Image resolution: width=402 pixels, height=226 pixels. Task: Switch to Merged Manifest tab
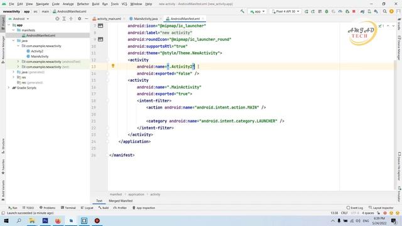121,201
